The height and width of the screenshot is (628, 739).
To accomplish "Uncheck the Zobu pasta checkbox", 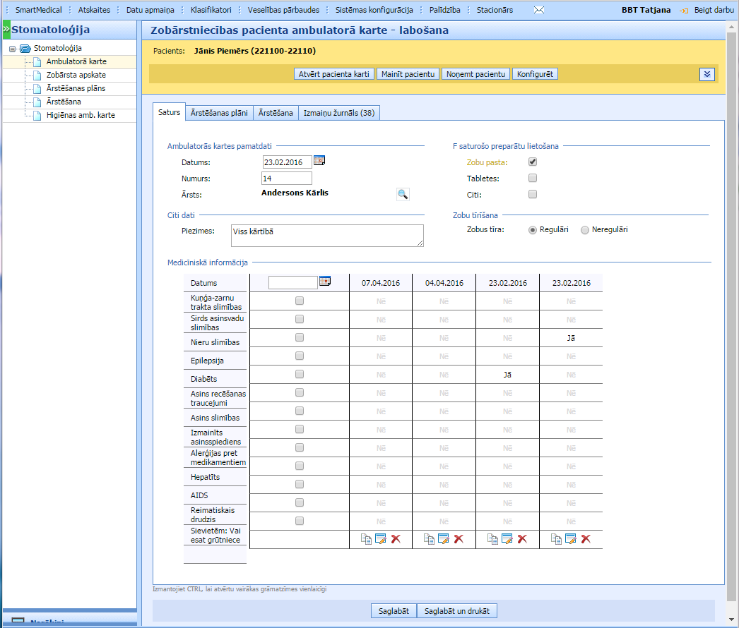I will click(x=533, y=162).
